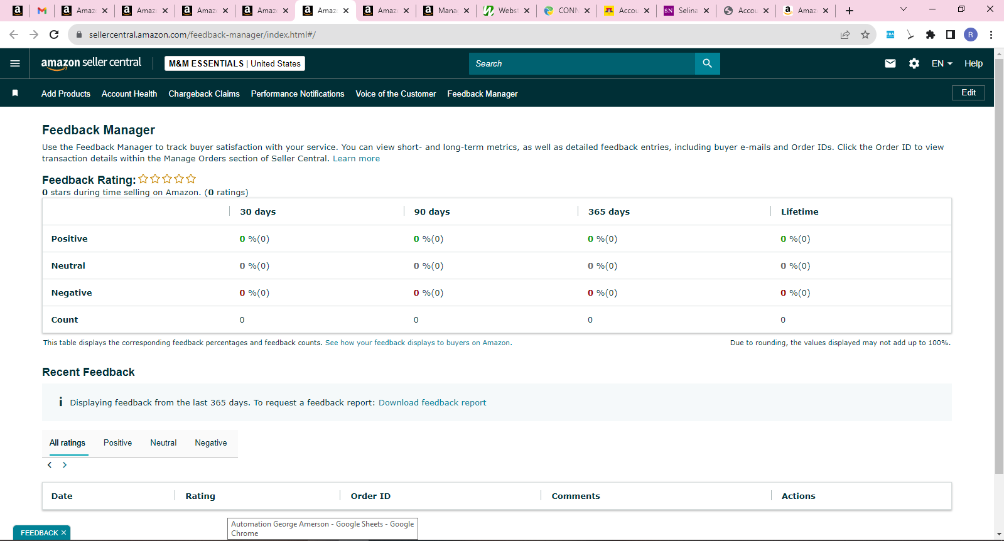The height and width of the screenshot is (541, 1004).
Task: Click the Date column header
Action: click(x=62, y=496)
